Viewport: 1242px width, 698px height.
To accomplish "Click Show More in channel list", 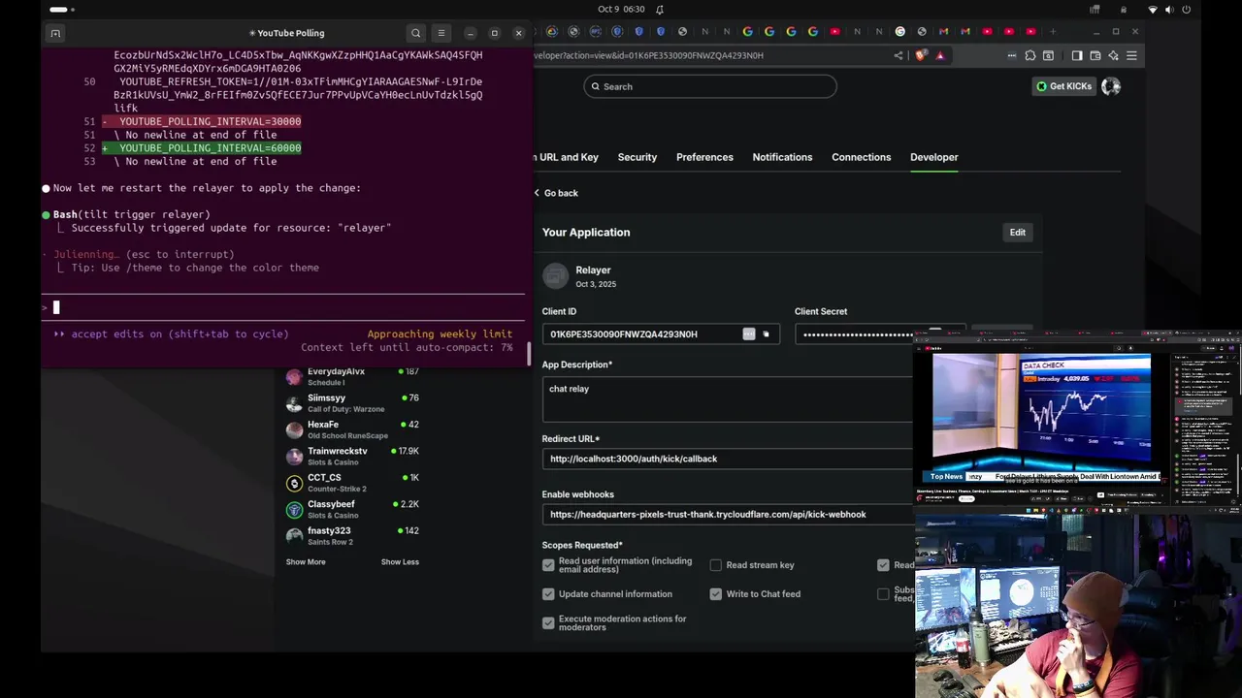I will [306, 562].
